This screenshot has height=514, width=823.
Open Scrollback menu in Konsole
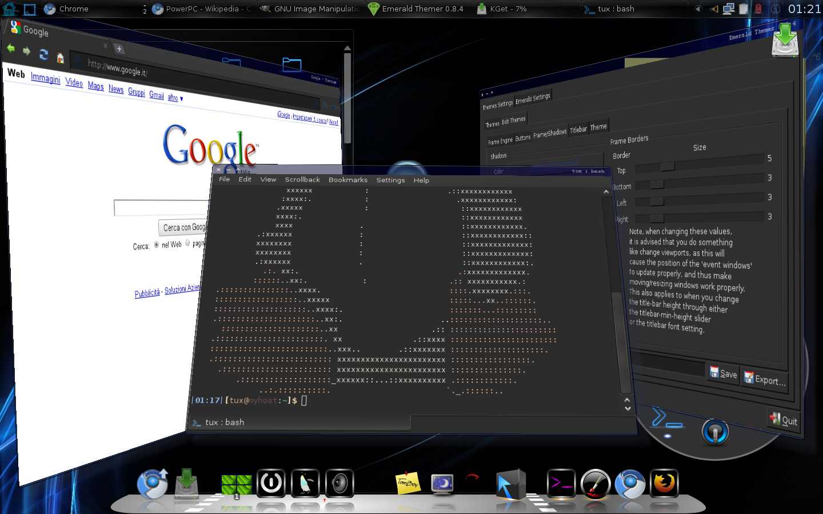(x=302, y=179)
